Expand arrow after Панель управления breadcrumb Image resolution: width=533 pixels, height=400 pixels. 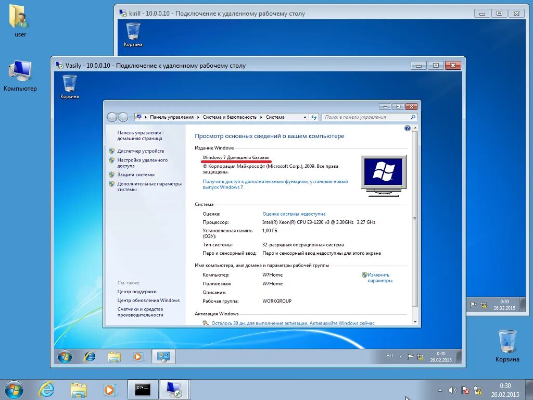198,117
